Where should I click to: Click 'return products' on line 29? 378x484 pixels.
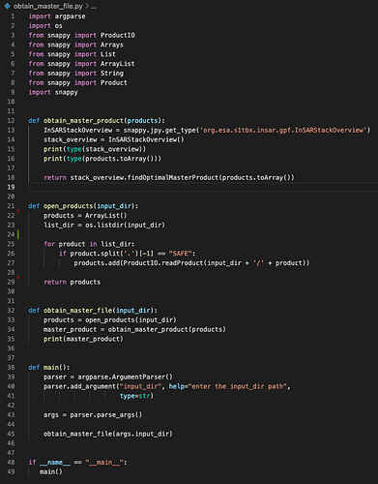pyautogui.click(x=73, y=282)
